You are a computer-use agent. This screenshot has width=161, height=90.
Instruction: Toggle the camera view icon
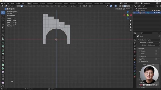131,27
